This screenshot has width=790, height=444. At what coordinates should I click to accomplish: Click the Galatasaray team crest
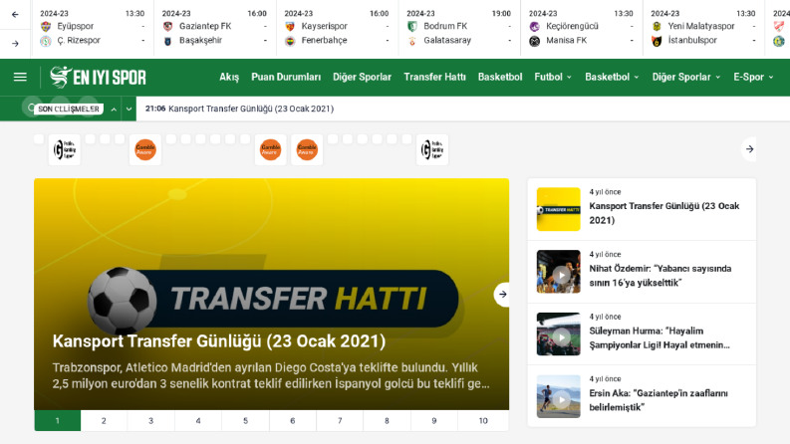[x=412, y=40]
